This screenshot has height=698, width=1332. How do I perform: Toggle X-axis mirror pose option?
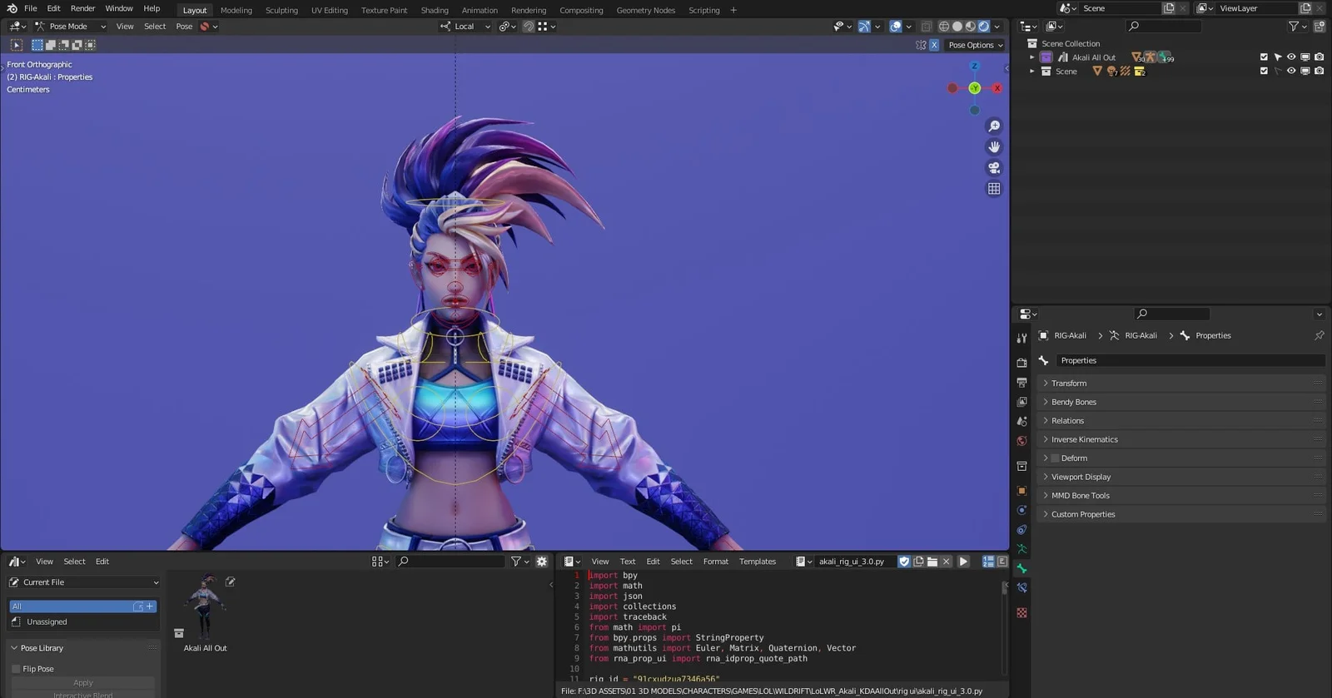[x=934, y=45]
